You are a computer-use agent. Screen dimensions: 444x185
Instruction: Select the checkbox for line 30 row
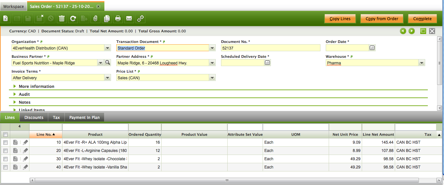pos(5,159)
